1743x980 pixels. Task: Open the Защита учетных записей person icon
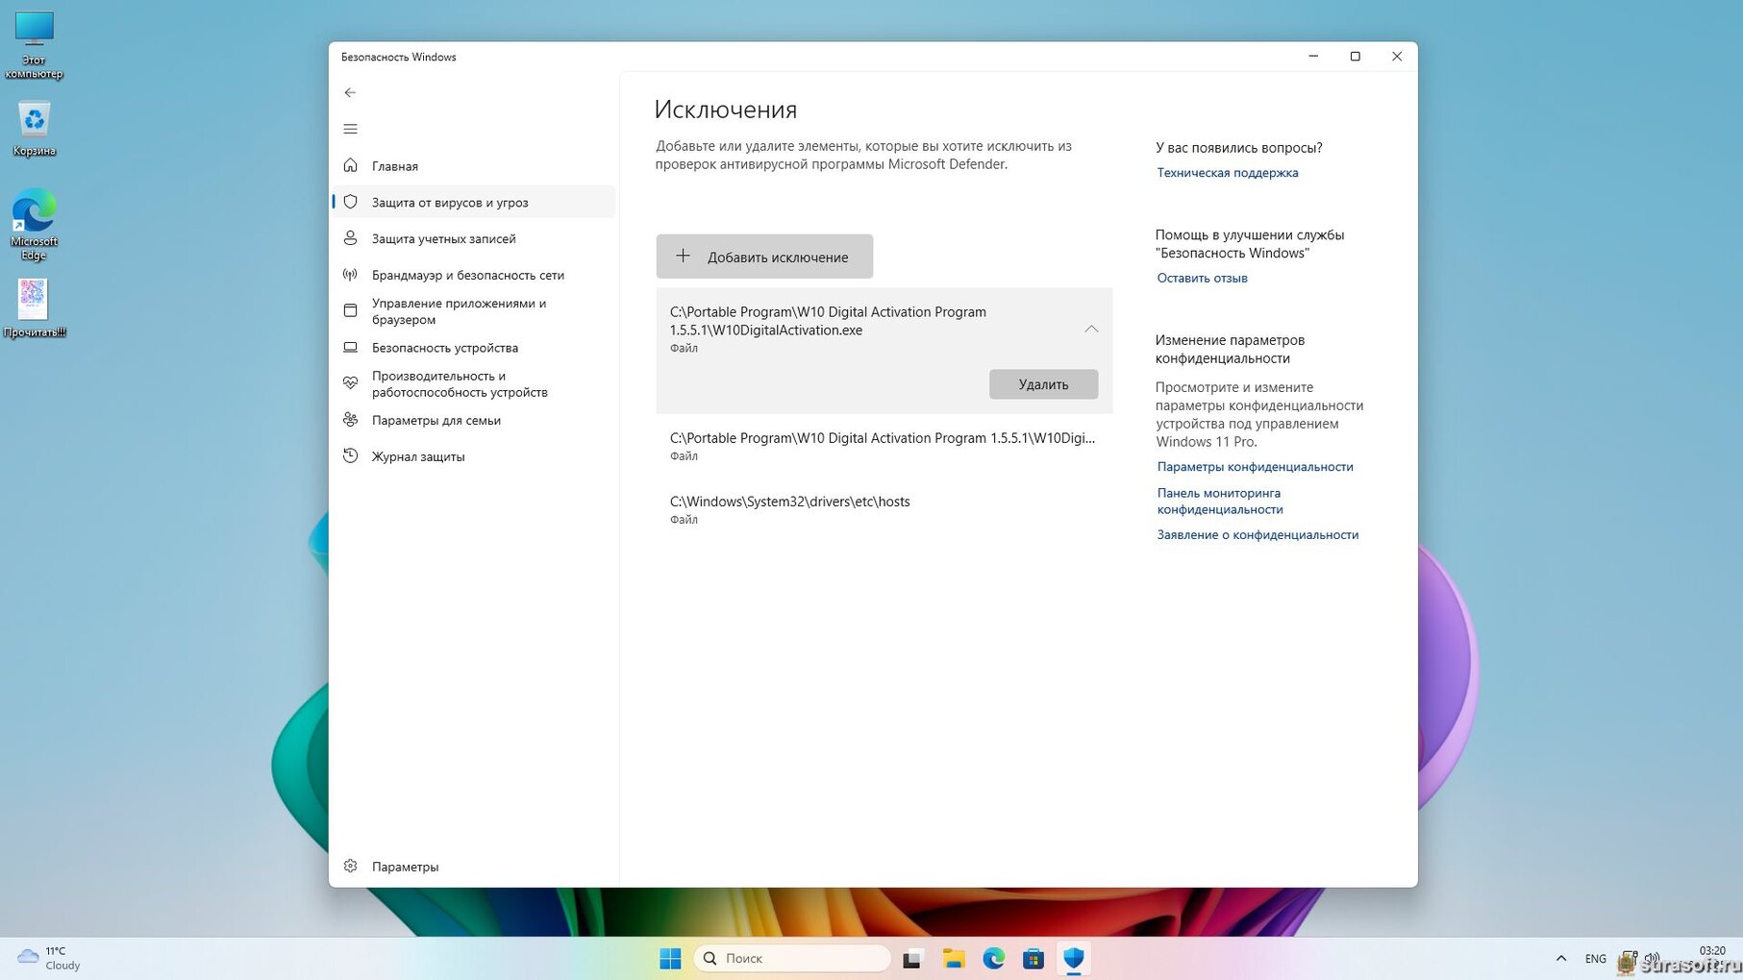tap(350, 238)
